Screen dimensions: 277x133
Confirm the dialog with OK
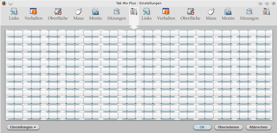pos(202,127)
